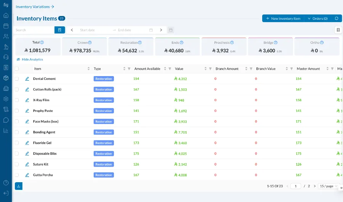
Task: Edit the Dental Cement item
Action: click(27, 79)
